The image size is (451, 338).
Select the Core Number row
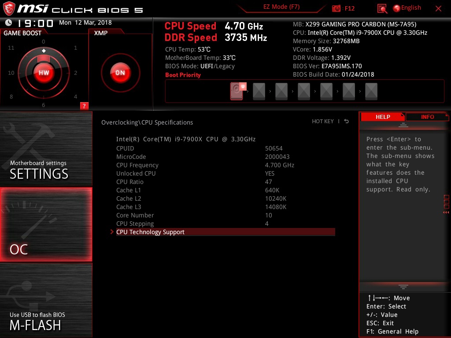coord(225,215)
